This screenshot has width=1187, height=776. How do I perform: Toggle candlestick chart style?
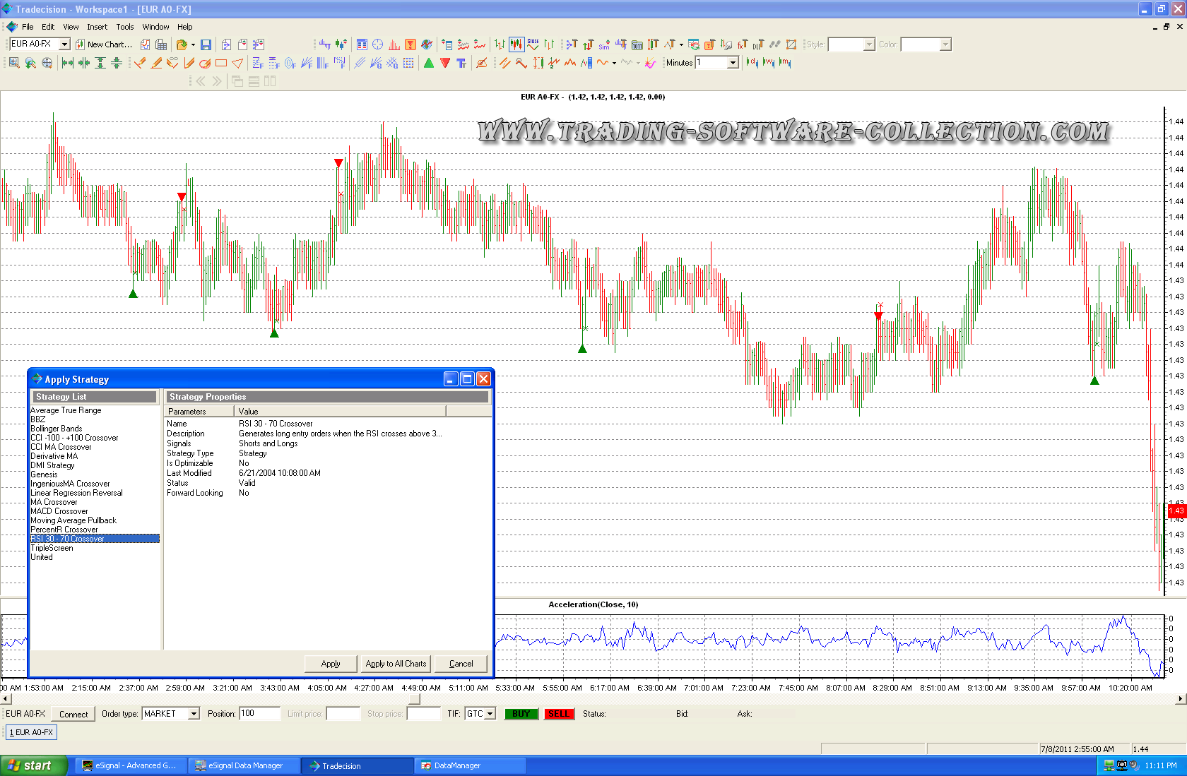516,44
